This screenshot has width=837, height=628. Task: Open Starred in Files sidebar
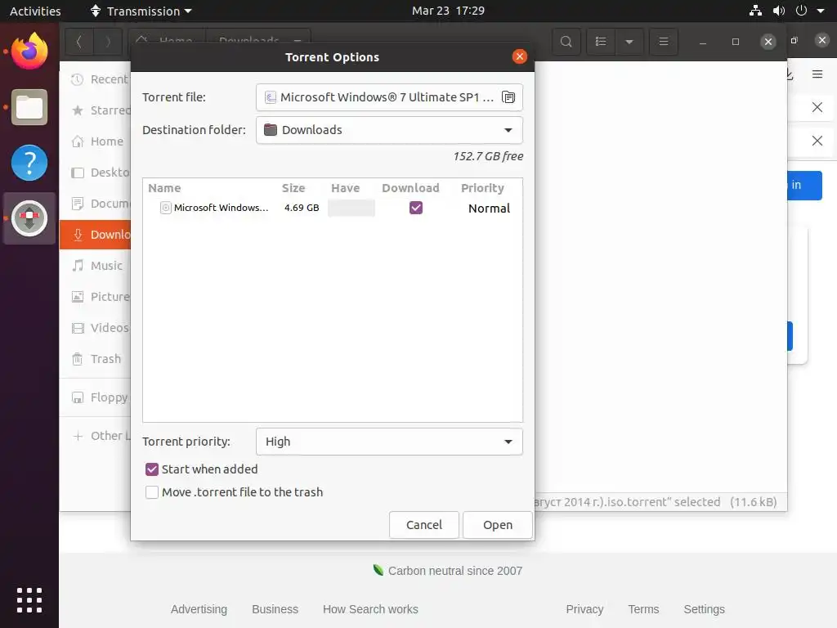click(x=95, y=110)
